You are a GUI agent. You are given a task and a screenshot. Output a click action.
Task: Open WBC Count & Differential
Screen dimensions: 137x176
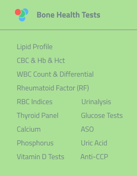[55, 74]
